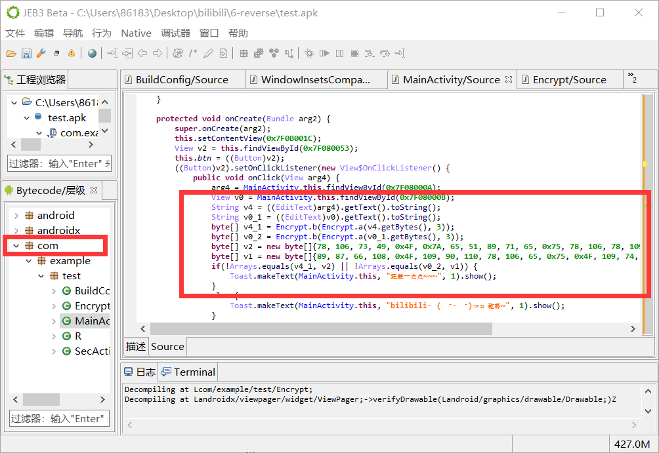Click the debugger pause icon
Image resolution: width=659 pixels, height=453 pixels.
339,53
